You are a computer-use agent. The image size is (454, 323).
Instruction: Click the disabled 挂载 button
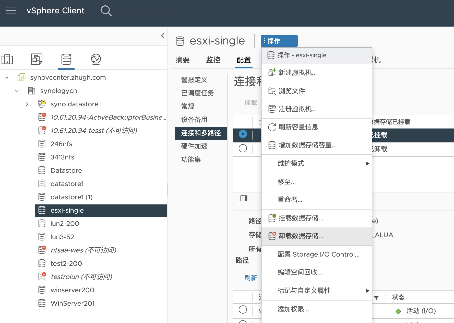point(250,103)
